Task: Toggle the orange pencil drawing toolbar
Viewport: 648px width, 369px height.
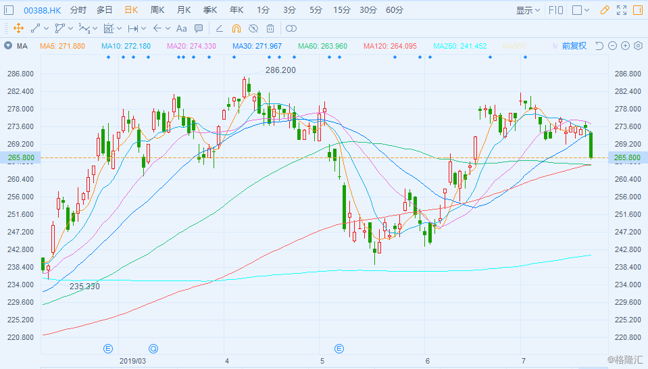Action: pos(605,10)
